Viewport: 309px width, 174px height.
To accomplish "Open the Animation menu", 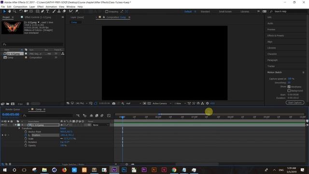I will 51,7.
